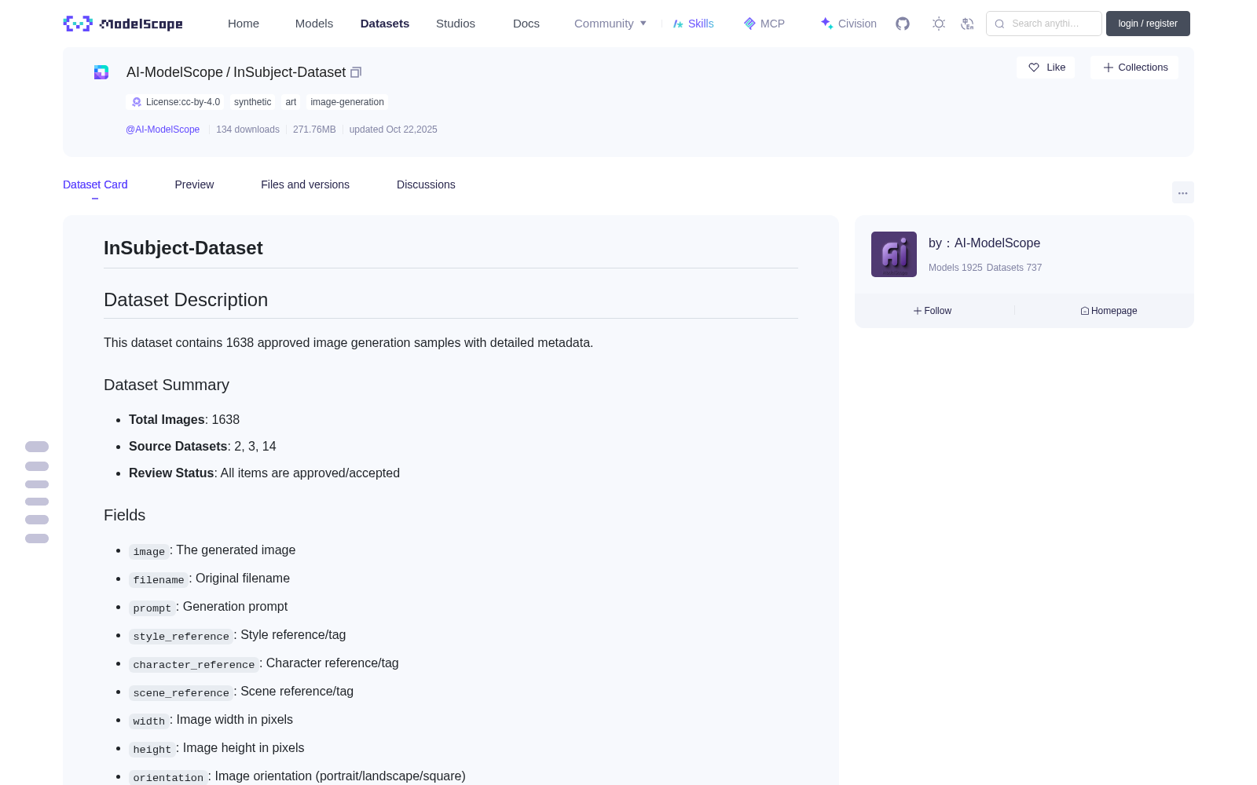
Task: Visit the organization Homepage
Action: [1109, 311]
